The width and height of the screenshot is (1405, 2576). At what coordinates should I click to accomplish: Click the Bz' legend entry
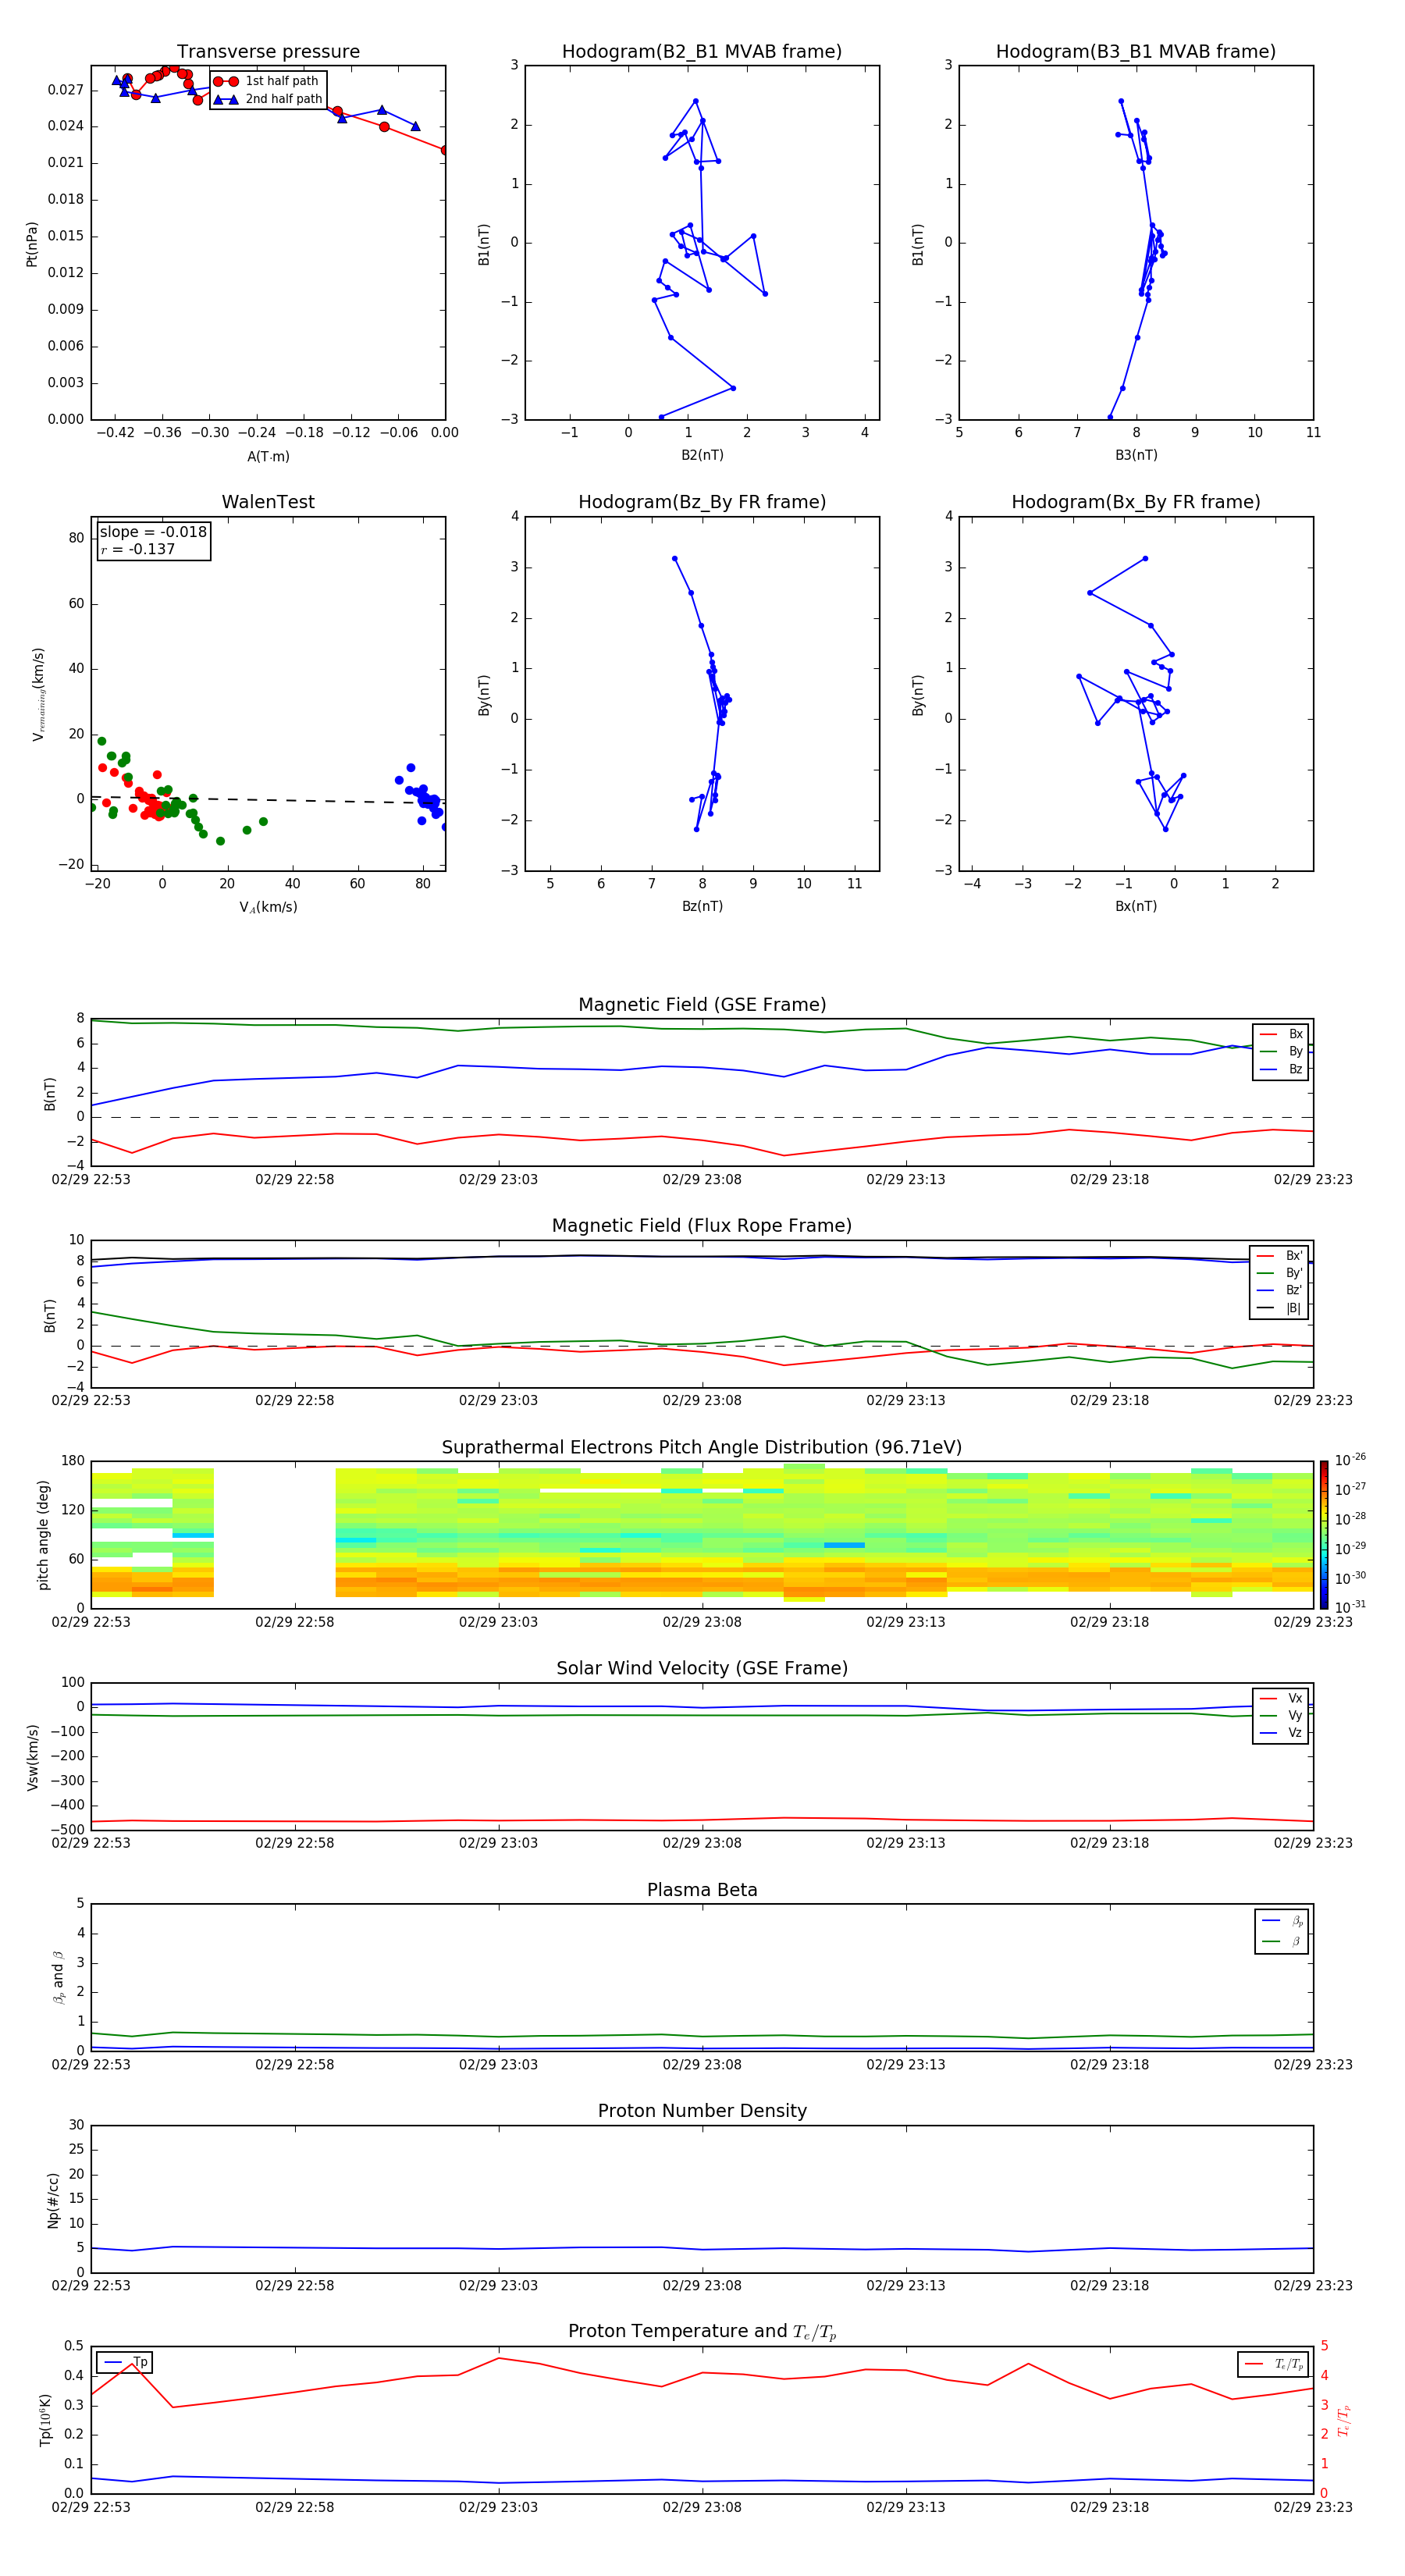1280,1290
